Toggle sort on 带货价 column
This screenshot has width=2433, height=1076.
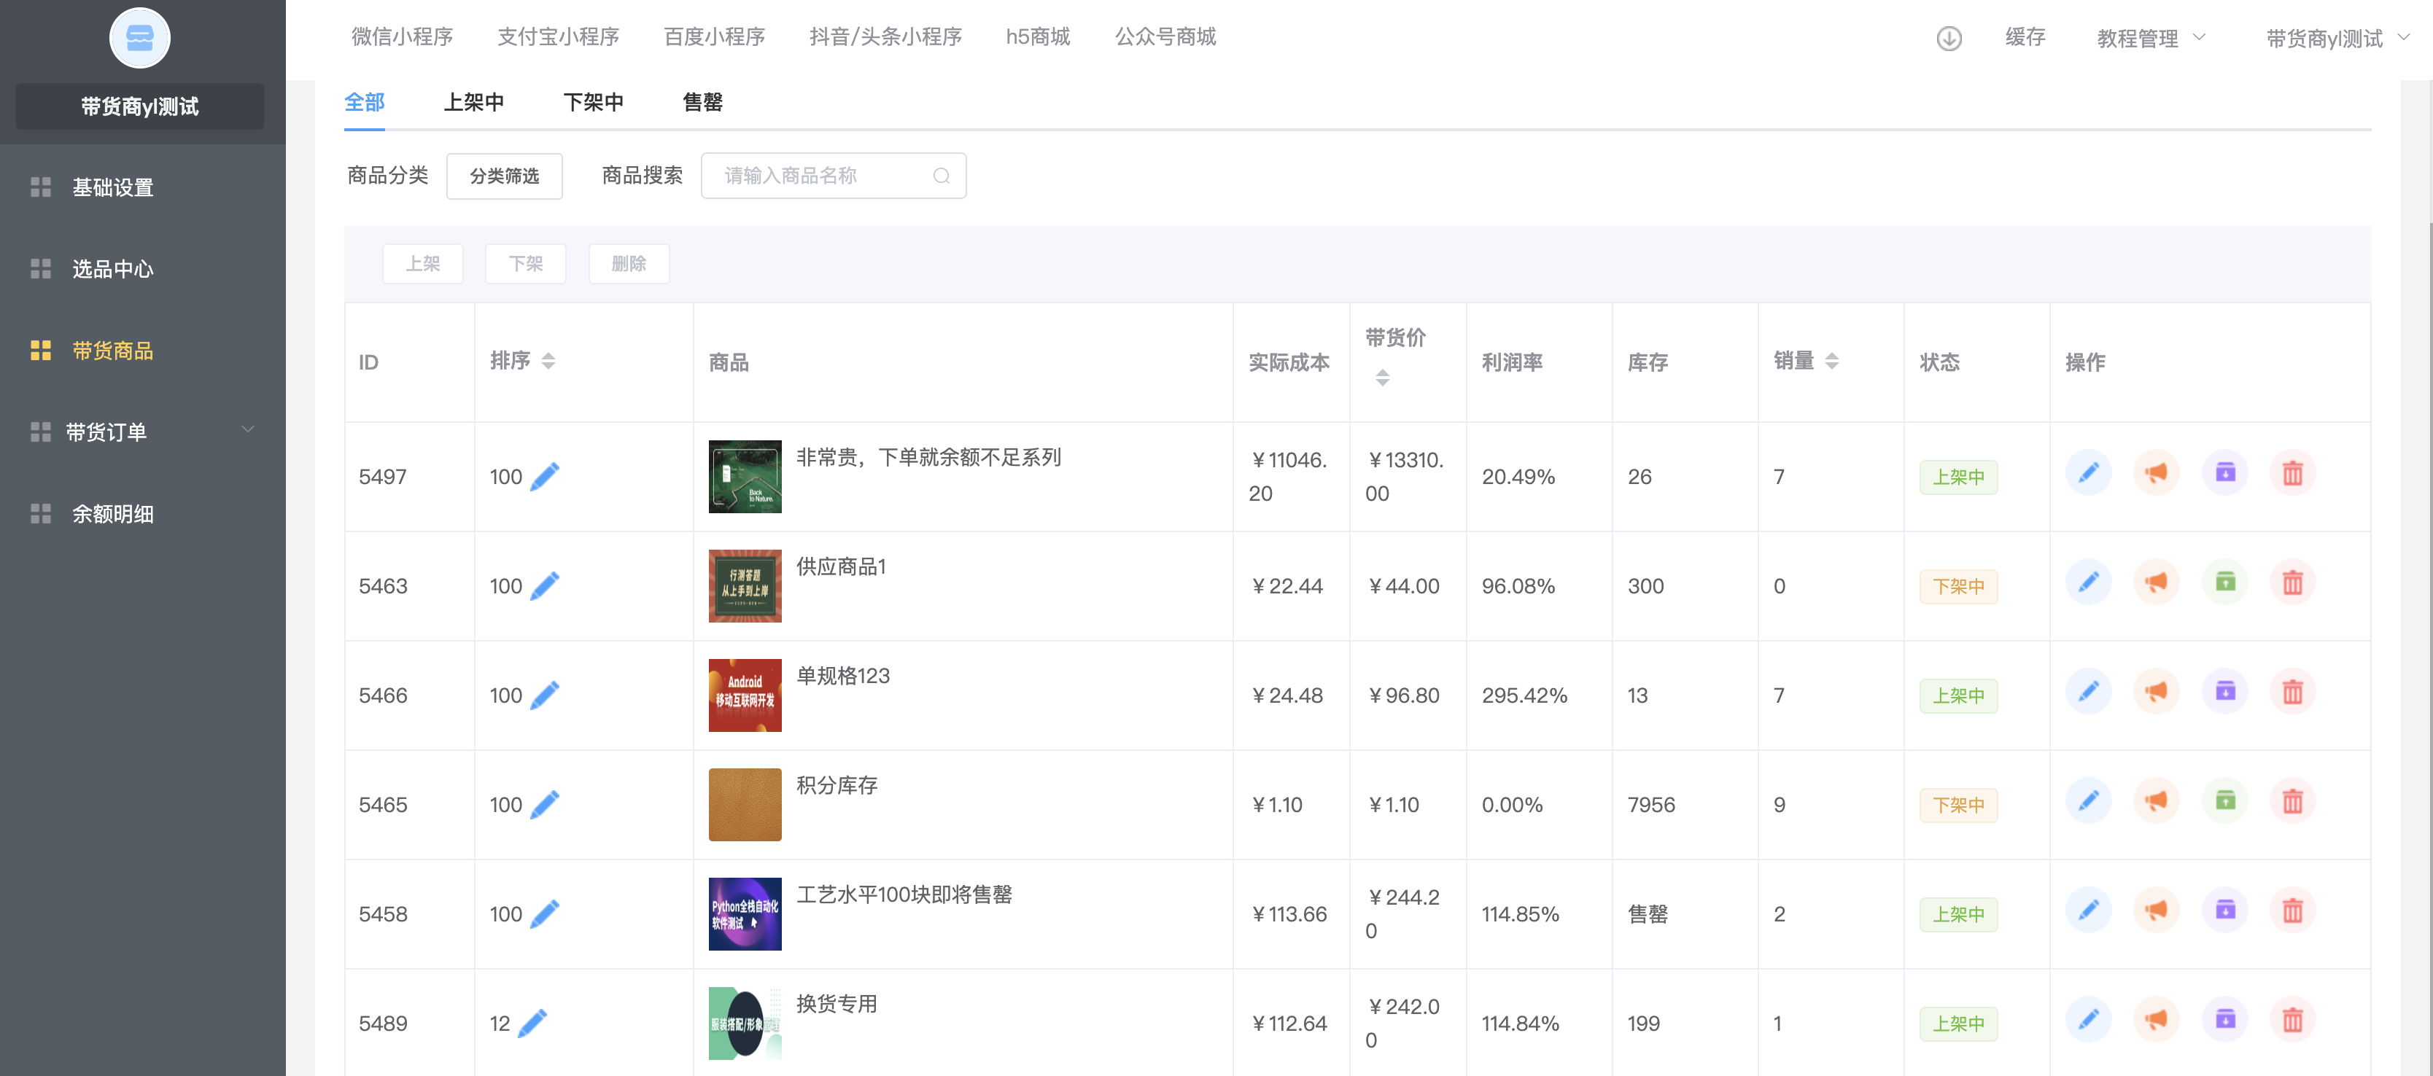[x=1382, y=378]
